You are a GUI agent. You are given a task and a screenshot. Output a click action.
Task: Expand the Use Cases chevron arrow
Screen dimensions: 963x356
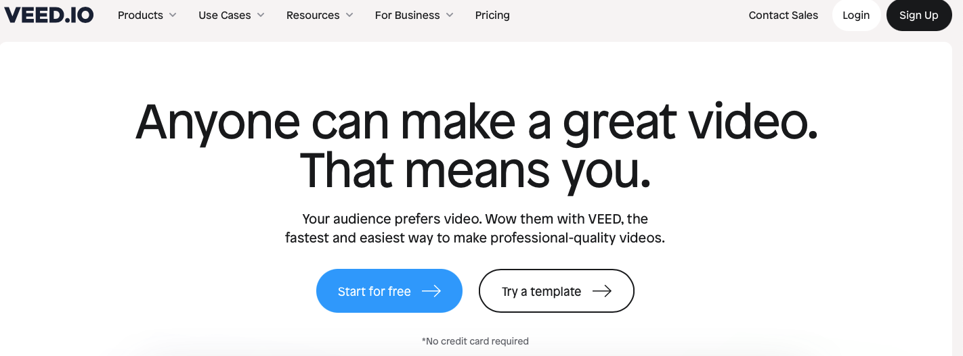click(x=261, y=15)
